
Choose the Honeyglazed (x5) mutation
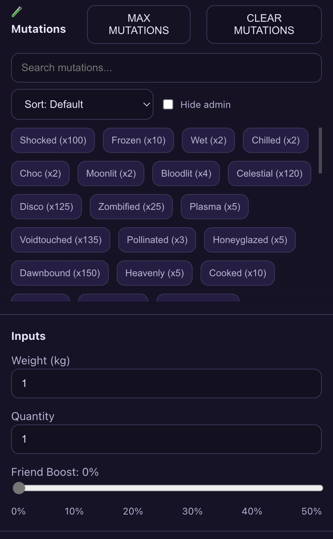250,240
